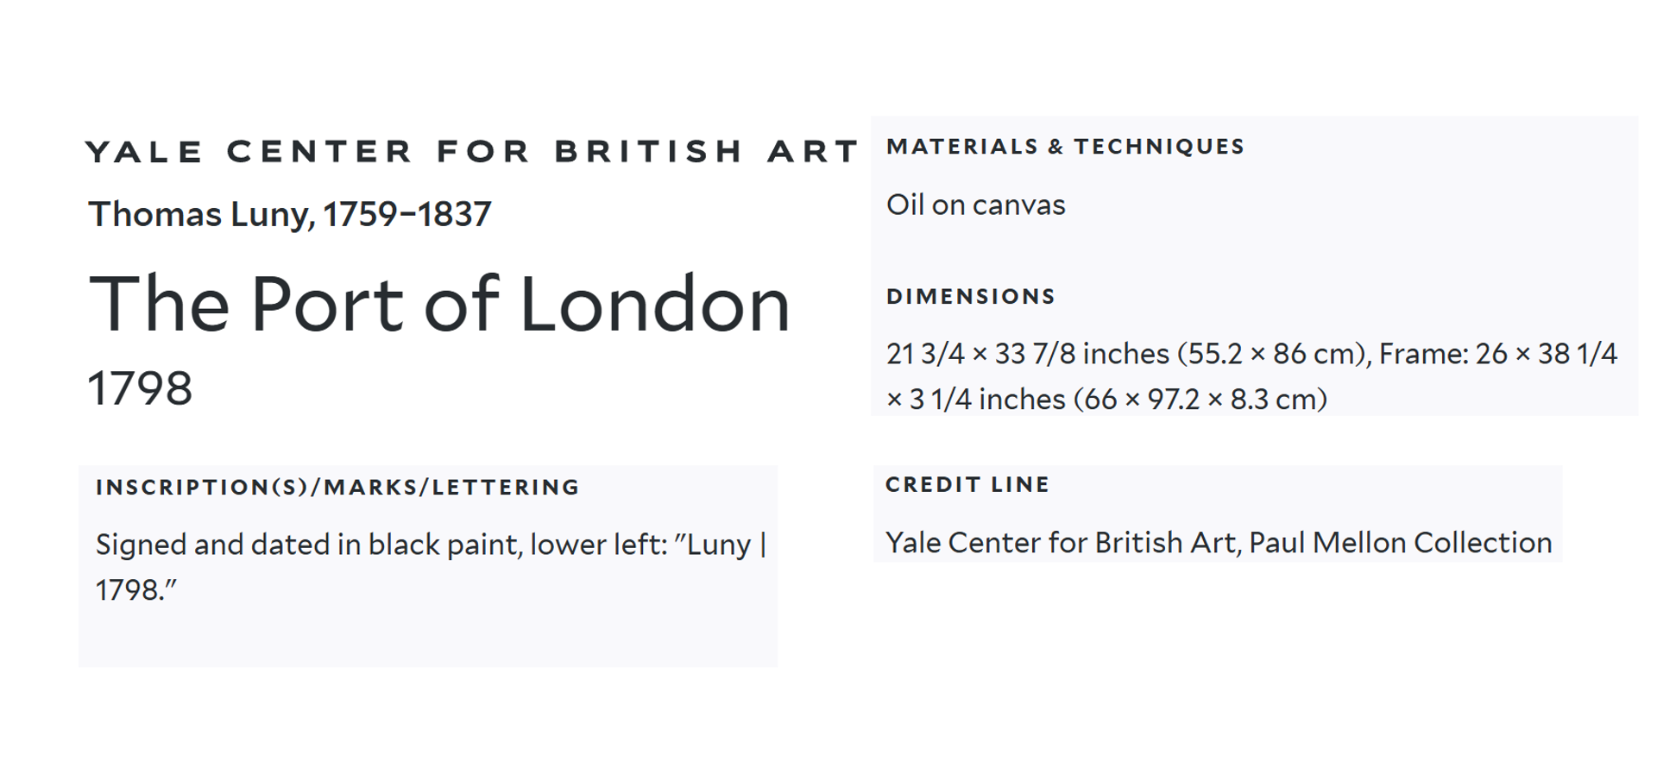This screenshot has width=1657, height=769.
Task: Click the Oil on canvas value
Action: click(975, 205)
